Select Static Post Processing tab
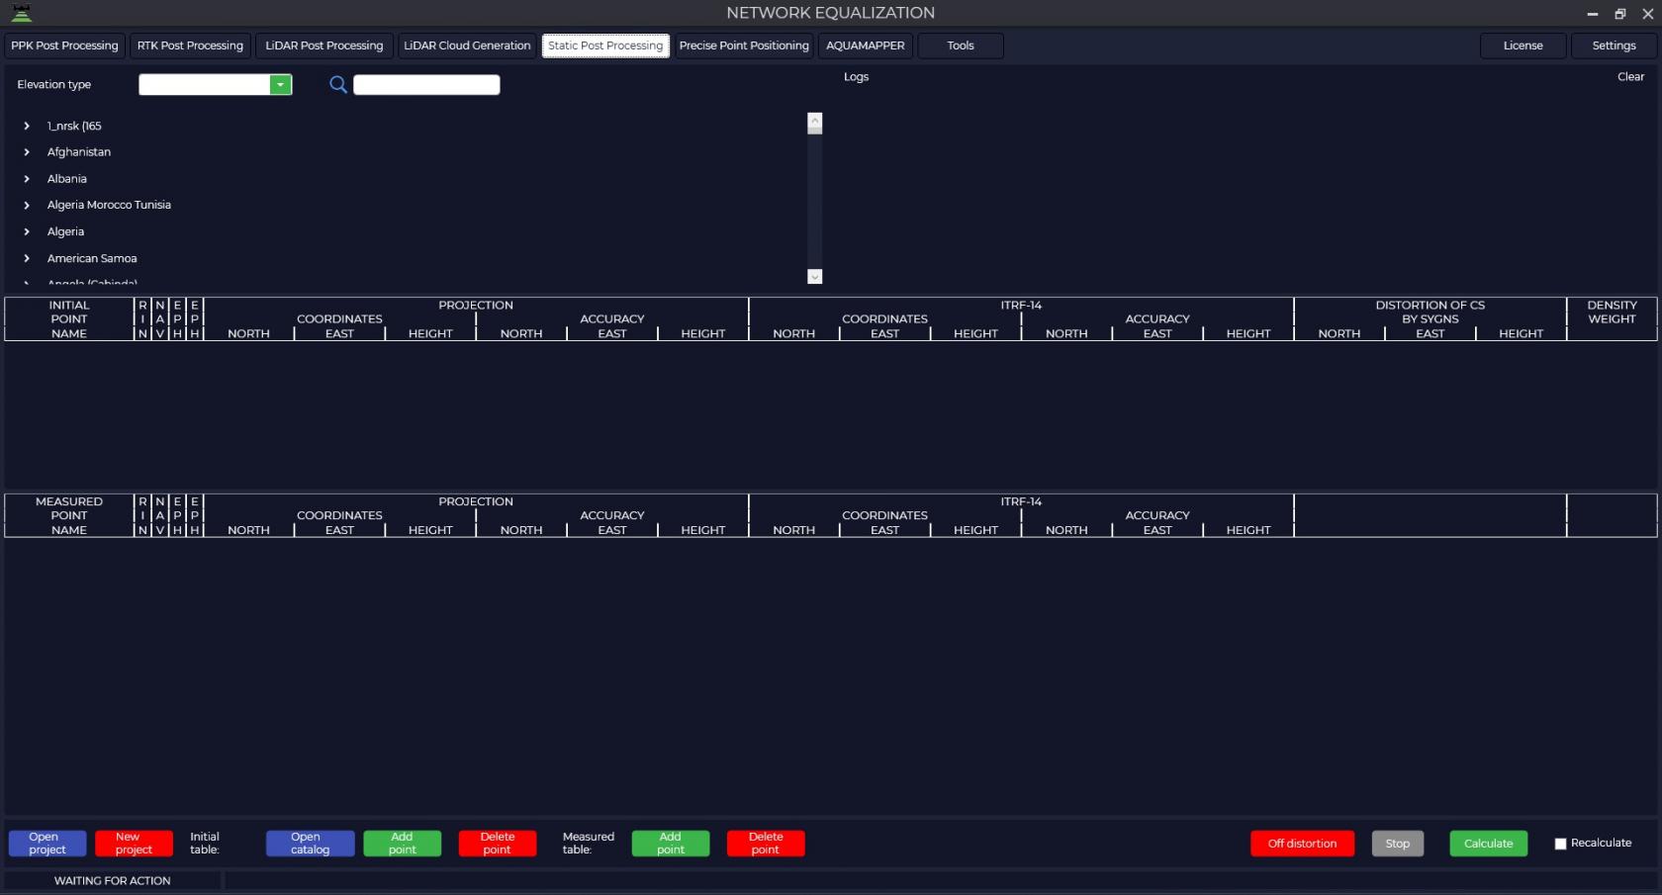This screenshot has width=1662, height=895. [605, 45]
